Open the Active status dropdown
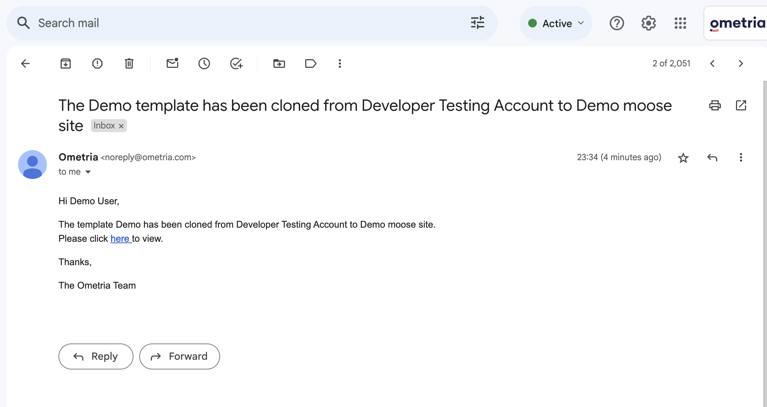 click(x=556, y=23)
